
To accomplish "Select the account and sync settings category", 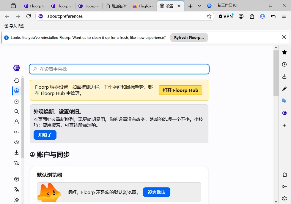I will click(x=17, y=91).
